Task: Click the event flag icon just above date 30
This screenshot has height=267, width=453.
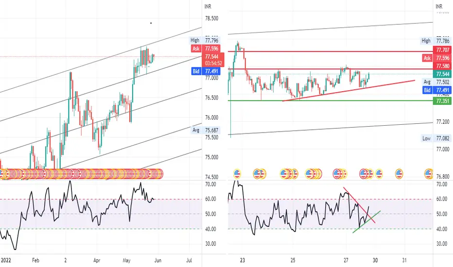Action: click(x=379, y=174)
